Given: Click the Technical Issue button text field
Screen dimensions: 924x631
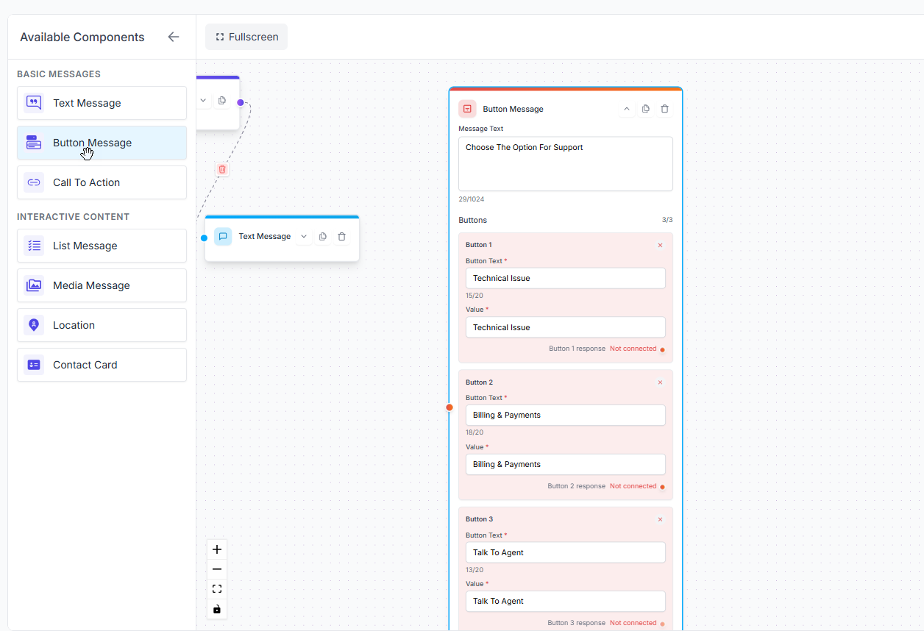Looking at the screenshot, I should coord(565,278).
